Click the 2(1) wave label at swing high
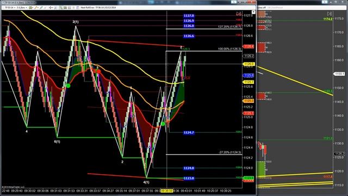This screenshot has height=196, width=348. pyautogui.click(x=76, y=22)
